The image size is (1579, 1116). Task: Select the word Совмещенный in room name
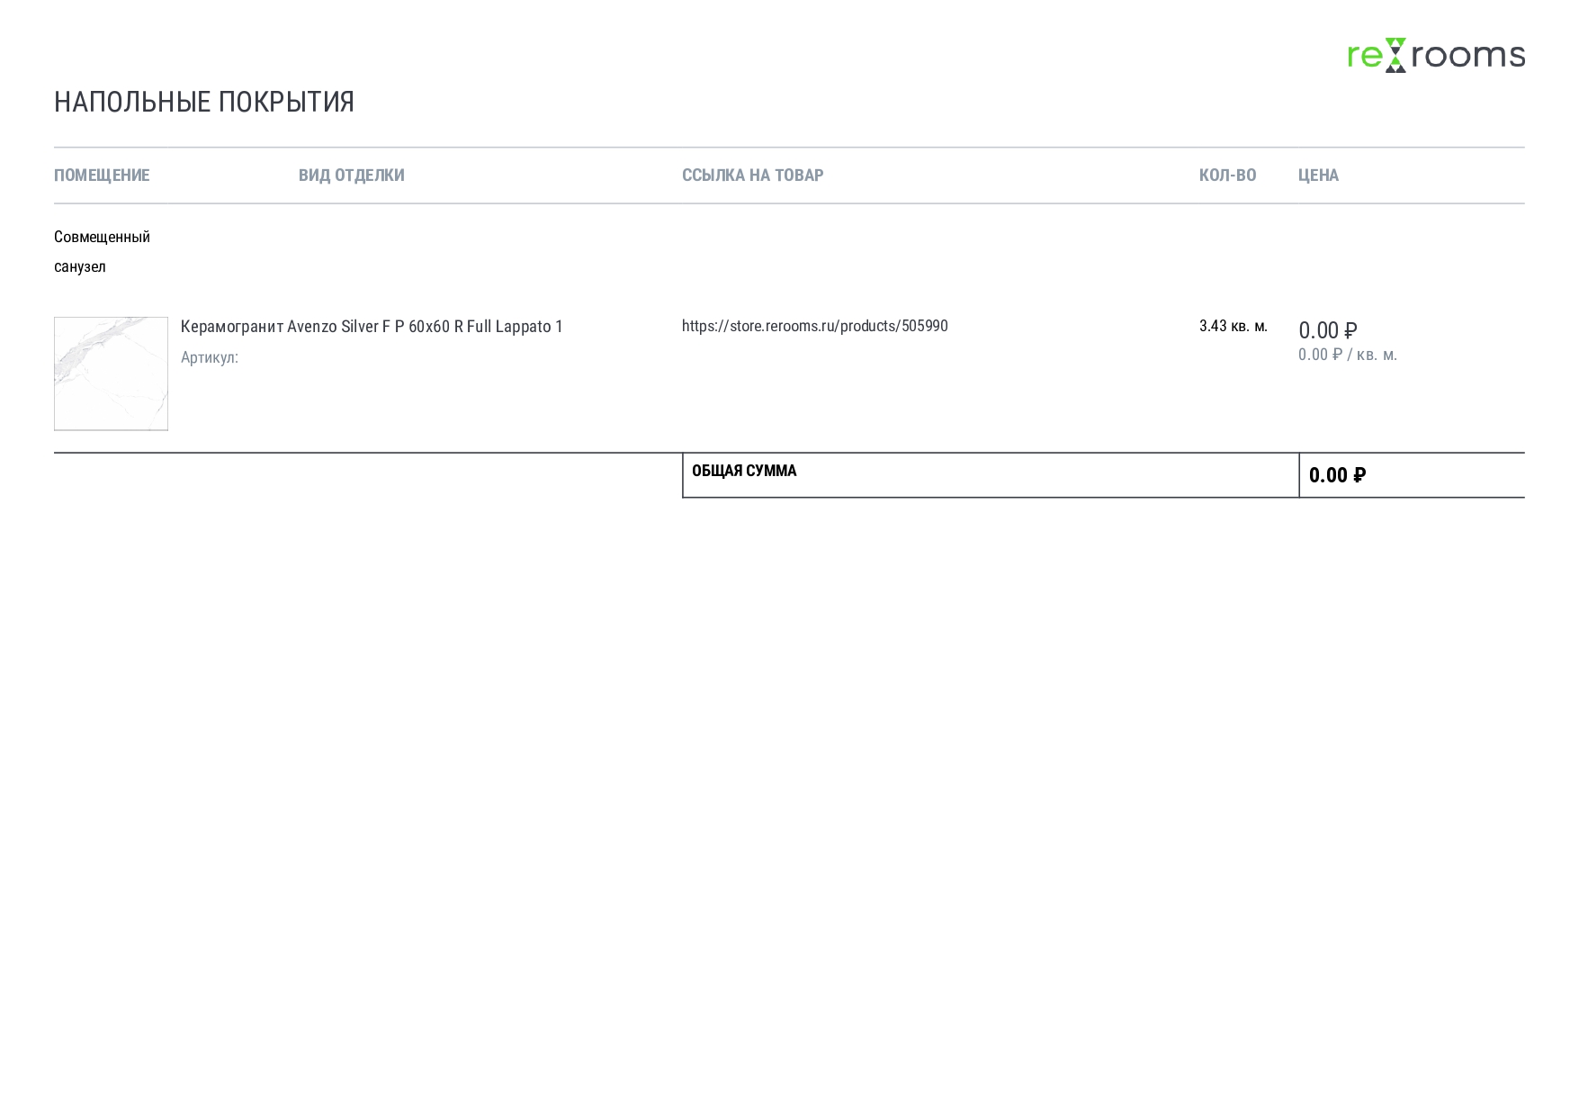point(102,237)
